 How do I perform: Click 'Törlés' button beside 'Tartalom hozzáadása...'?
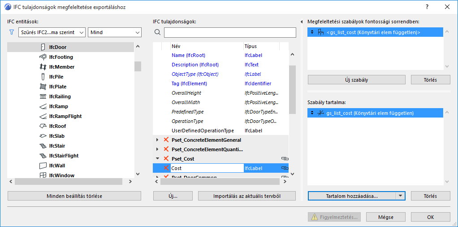pyautogui.click(x=430, y=196)
